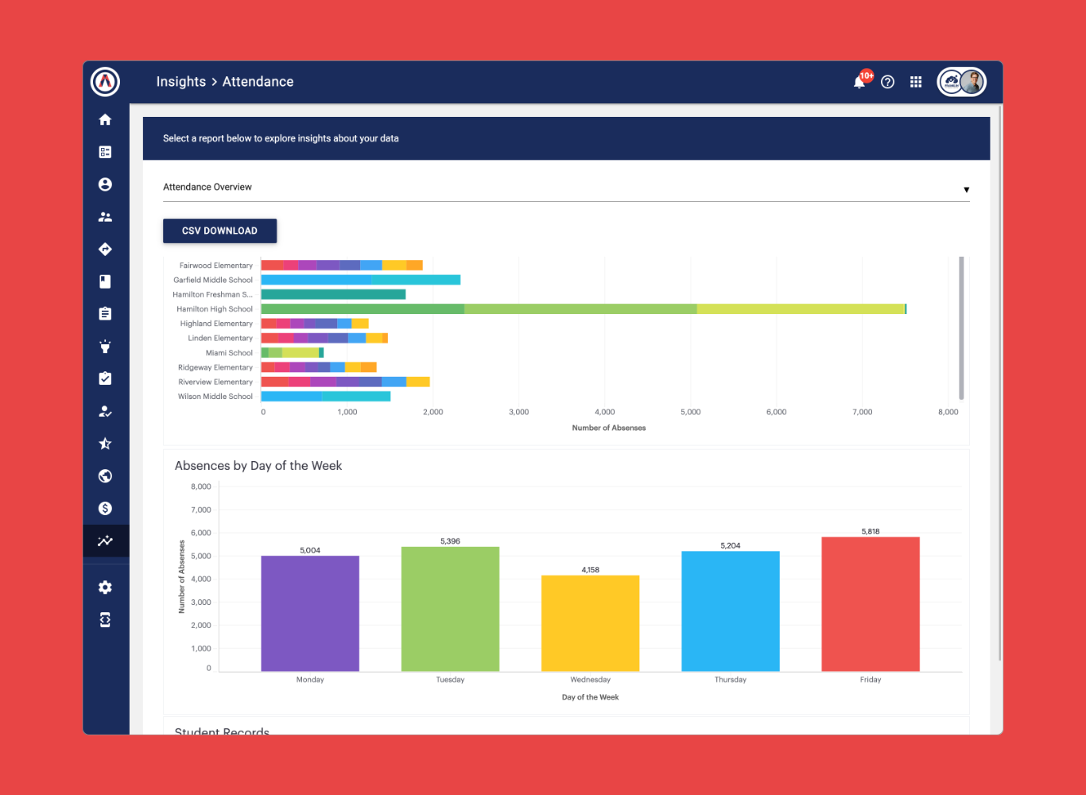Click the school chart vertical scrollbar

[x=961, y=328]
